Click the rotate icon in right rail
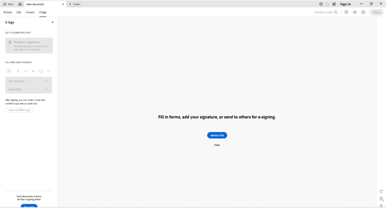 pos(381,191)
